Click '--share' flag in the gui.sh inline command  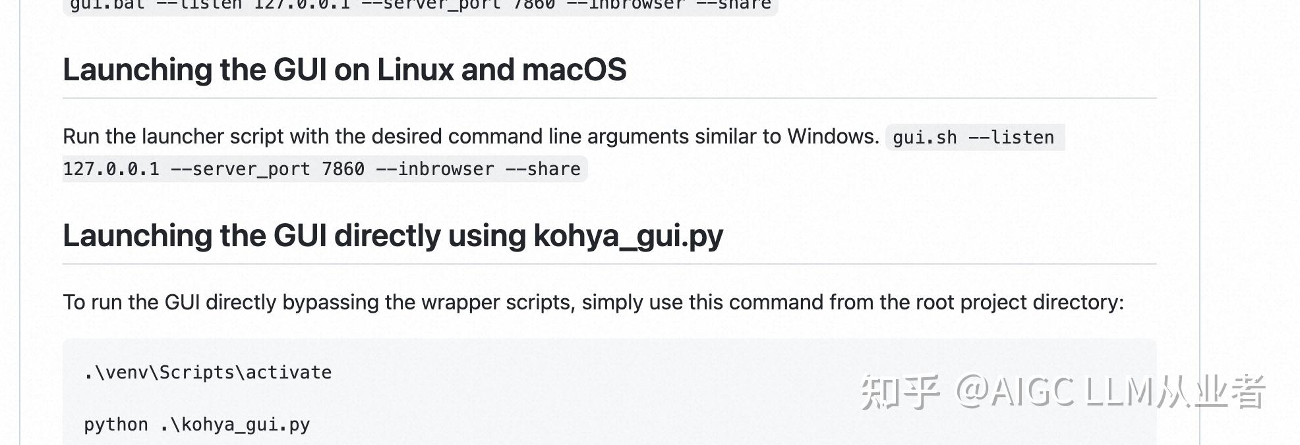[543, 169]
